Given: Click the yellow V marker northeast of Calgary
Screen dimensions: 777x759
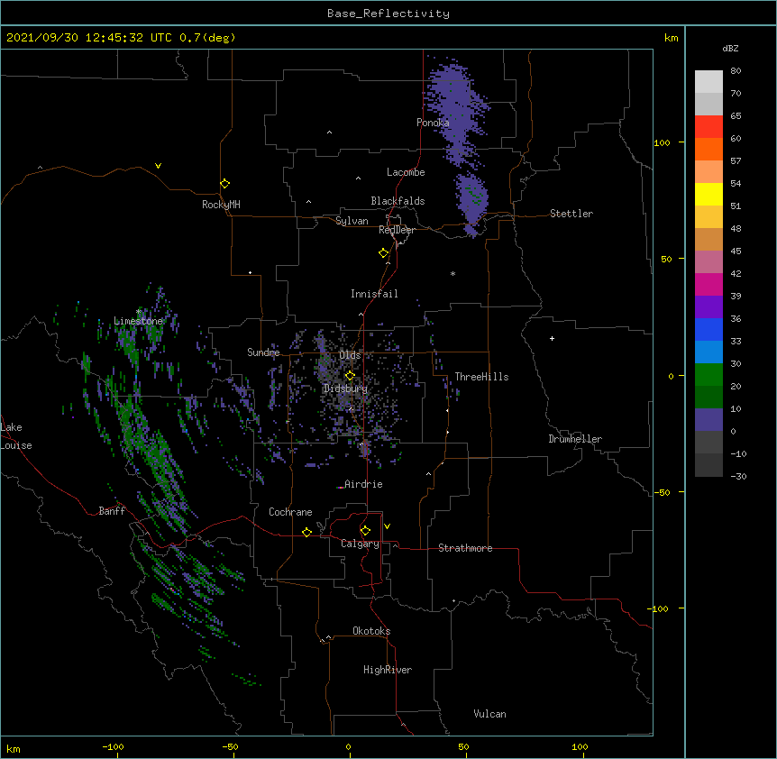Looking at the screenshot, I should [387, 526].
